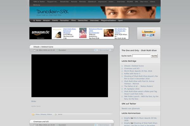Viewport: 190px width, 126px height.
Task: Open the Om Shanti Om product thumbnail
Action: coord(109,33)
